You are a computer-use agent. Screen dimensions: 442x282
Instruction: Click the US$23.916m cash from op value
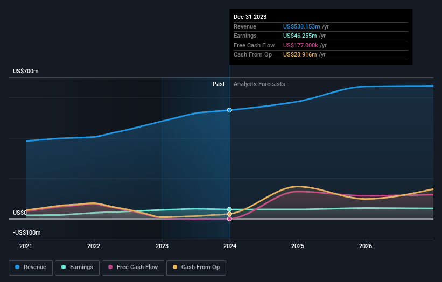(300, 55)
